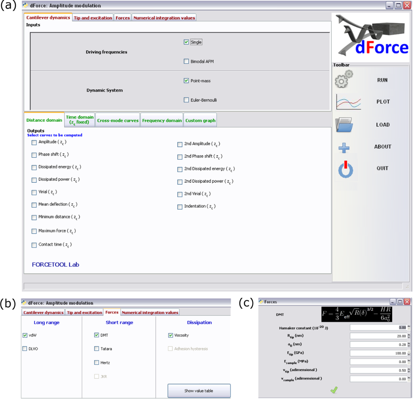
Task: Click the FORCETOOL Lab link
Action: pyautogui.click(x=55, y=265)
